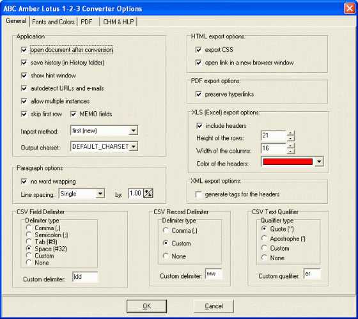The width and height of the screenshot is (358, 319).
Task: Decrease Height of the rows value
Action: click(x=290, y=138)
